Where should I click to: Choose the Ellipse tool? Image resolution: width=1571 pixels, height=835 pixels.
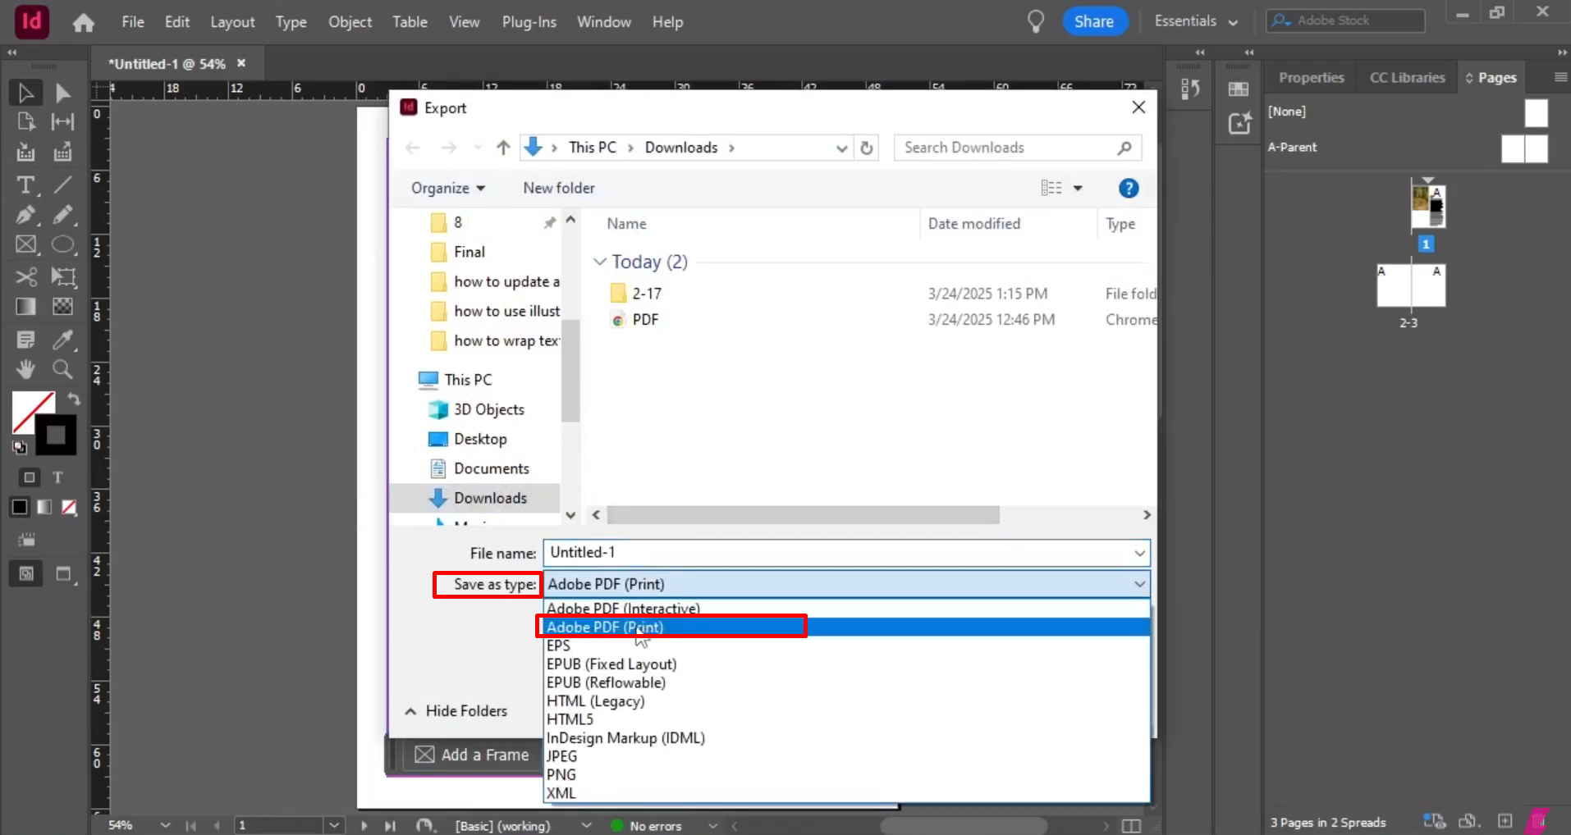(62, 244)
